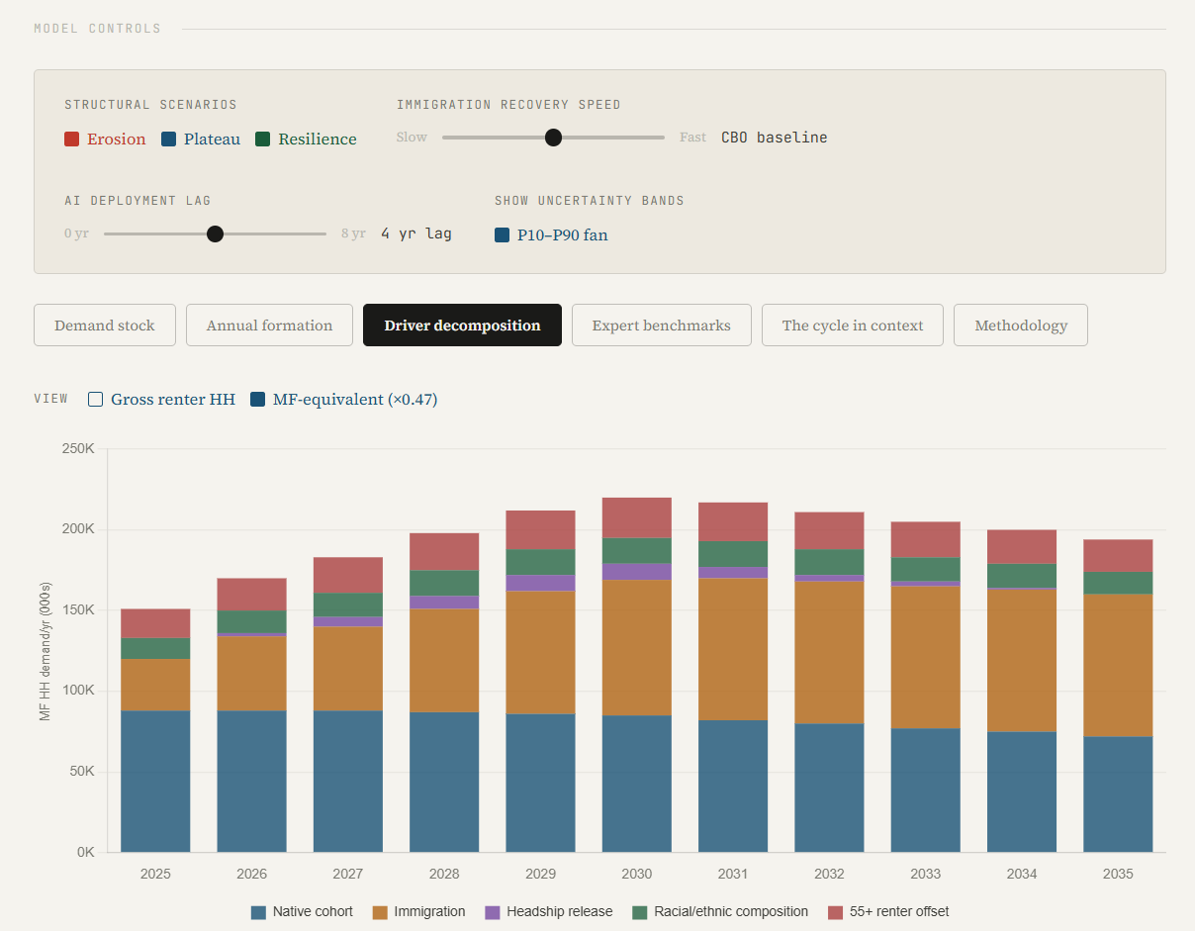Click the 2025 stacked bar
The width and height of the screenshot is (1195, 931).
point(155,730)
